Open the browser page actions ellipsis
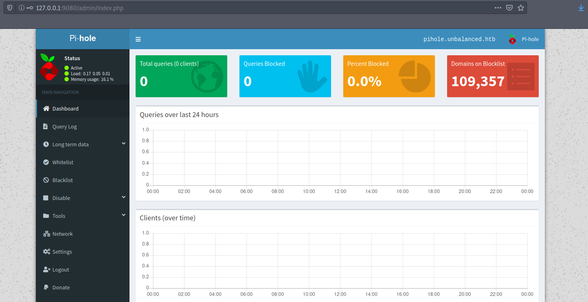The image size is (588, 302). click(498, 8)
